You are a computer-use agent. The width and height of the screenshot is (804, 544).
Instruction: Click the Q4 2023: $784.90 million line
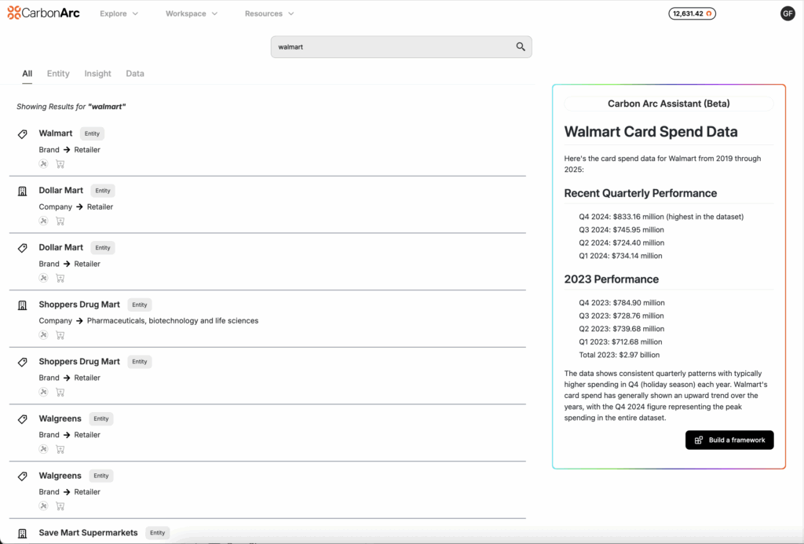(x=622, y=303)
